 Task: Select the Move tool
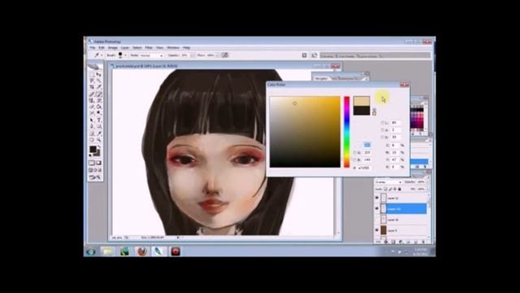(x=98, y=75)
